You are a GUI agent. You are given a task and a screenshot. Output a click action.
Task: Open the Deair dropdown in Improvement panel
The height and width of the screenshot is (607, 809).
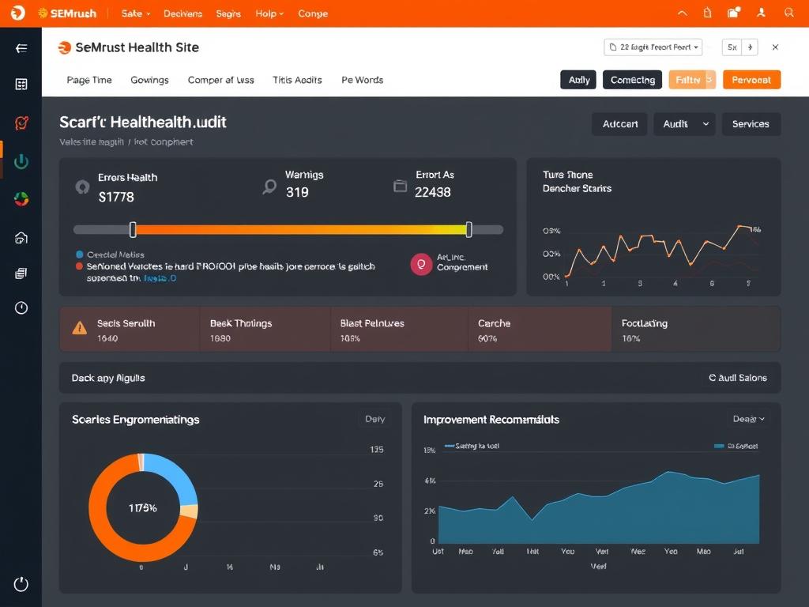(749, 419)
